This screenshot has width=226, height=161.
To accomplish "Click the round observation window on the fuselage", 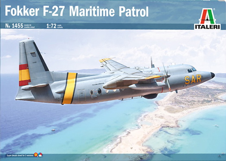I will coord(99,91).
